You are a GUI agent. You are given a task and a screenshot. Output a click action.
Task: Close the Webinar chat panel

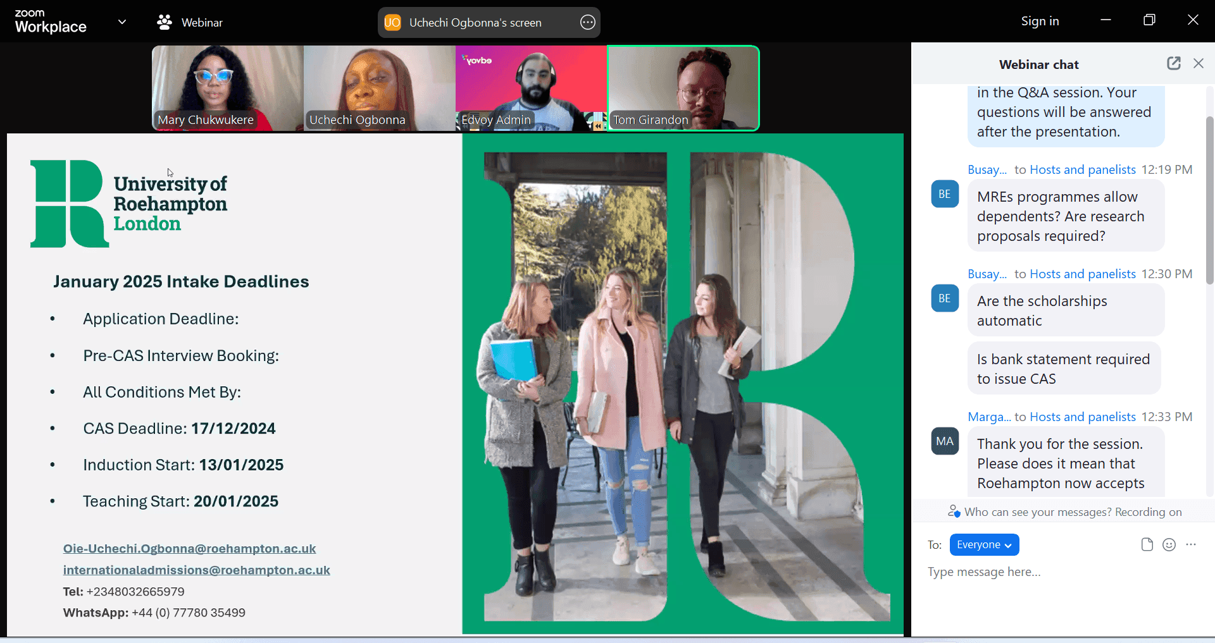[x=1199, y=63]
